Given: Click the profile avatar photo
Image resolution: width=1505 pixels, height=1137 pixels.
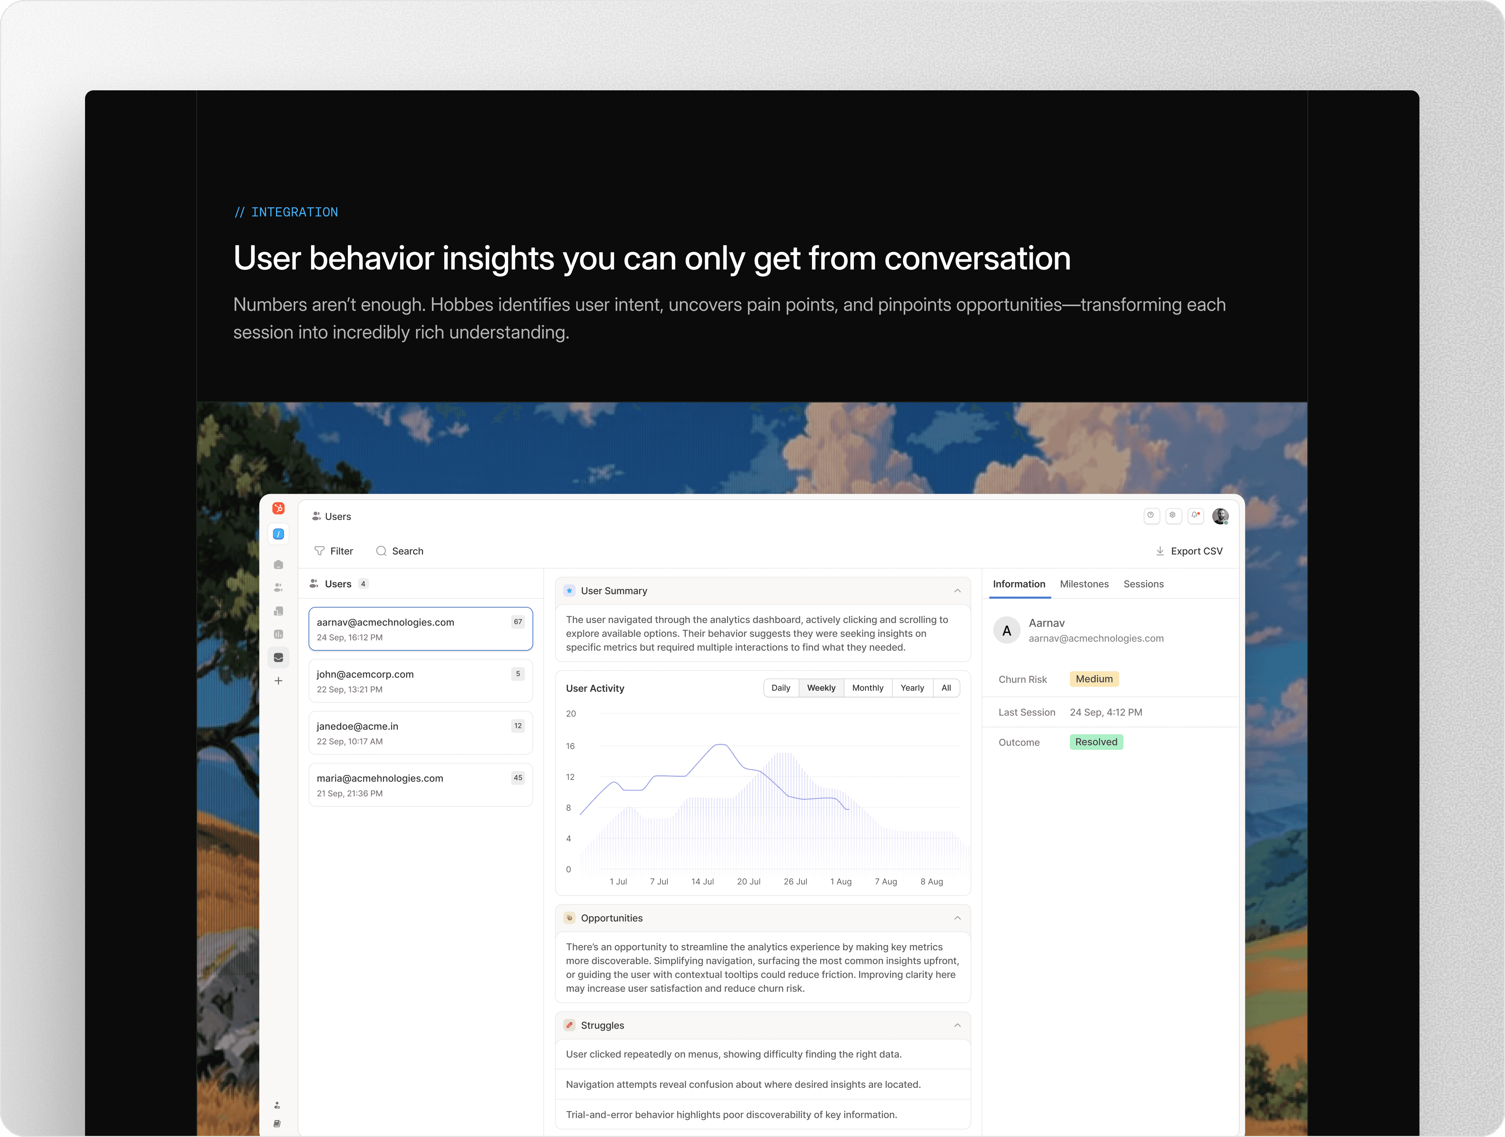Looking at the screenshot, I should pyautogui.click(x=1220, y=516).
